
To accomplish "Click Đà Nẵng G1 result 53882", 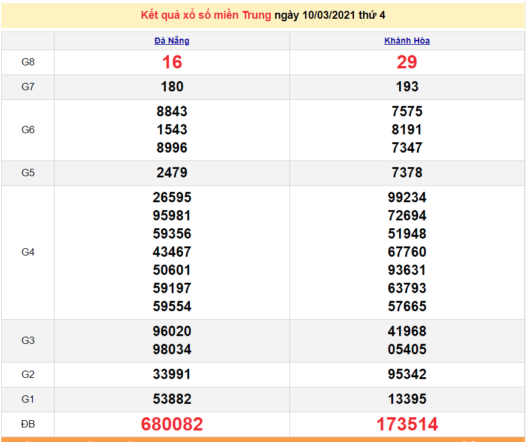I will point(172,400).
